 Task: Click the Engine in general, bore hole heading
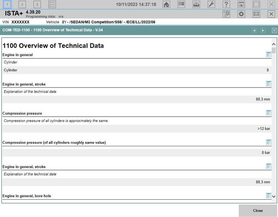click(x=27, y=196)
